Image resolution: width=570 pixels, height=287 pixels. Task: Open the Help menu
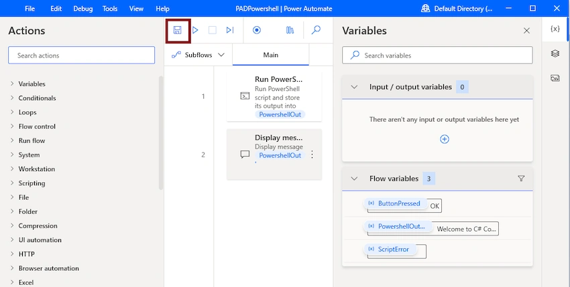162,8
